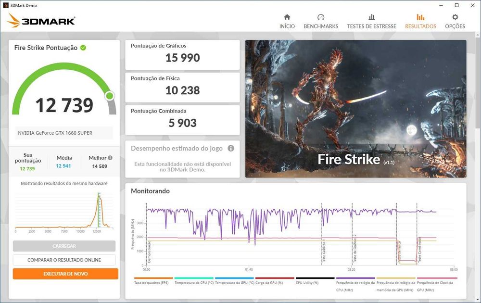This screenshot has width=481, height=303.
Task: Select the RESULTADOS tab
Action: 420,22
